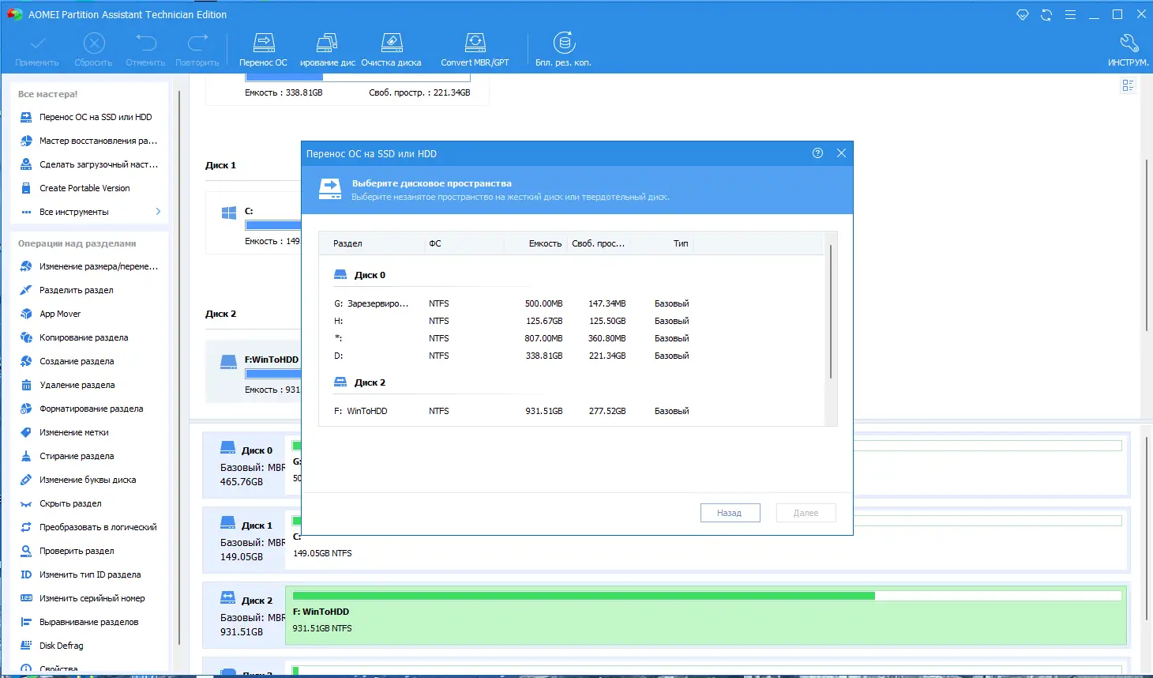Click the Далее button
Viewport: 1153px width, 678px height.
click(806, 513)
